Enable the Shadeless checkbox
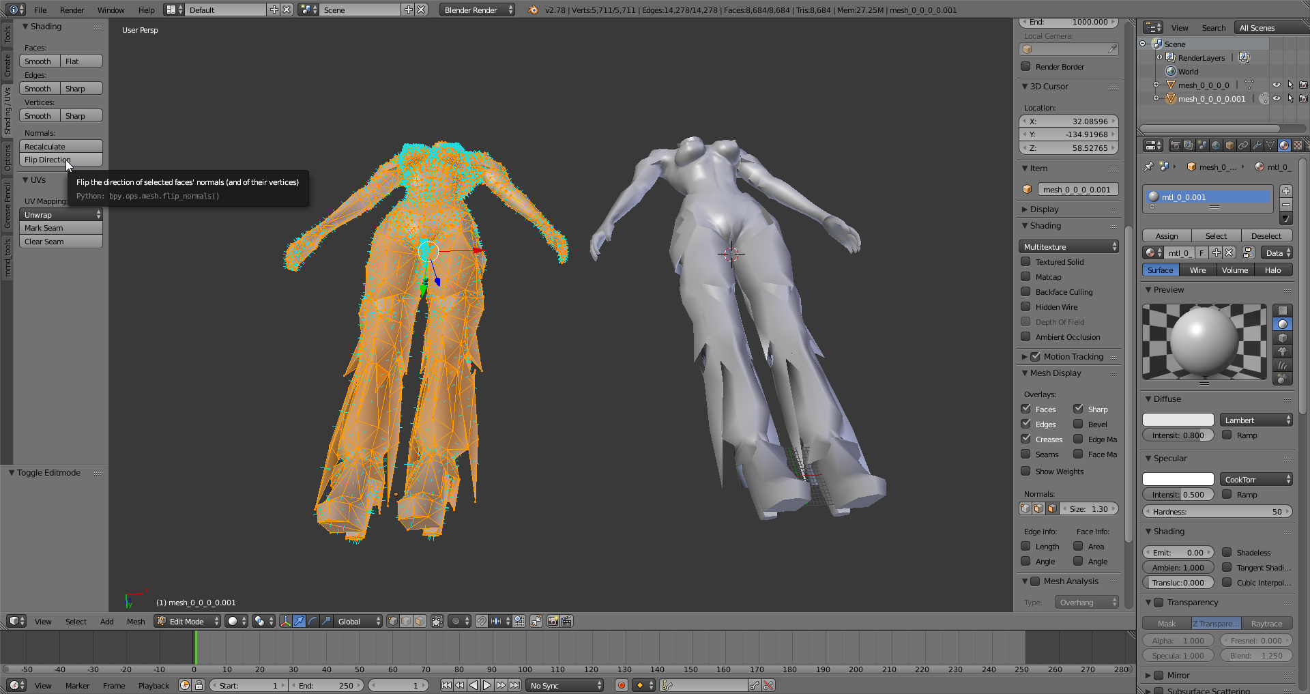The height and width of the screenshot is (694, 1310). tap(1227, 553)
